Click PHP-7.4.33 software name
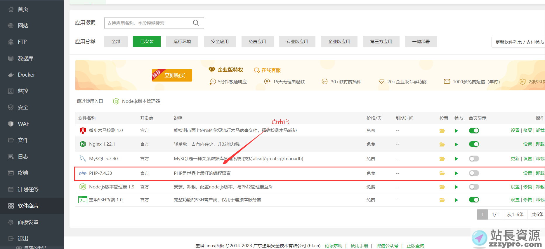This screenshot has width=545, height=249. pos(100,173)
